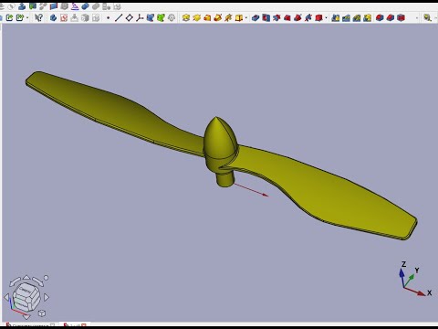Click the Chamfer red shape icon
This screenshot has height=329, width=438.
391,17
